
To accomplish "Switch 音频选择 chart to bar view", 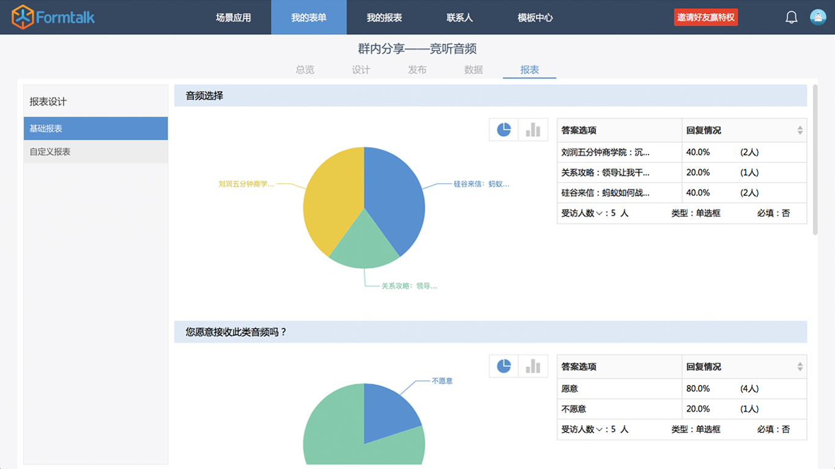I will (x=533, y=129).
